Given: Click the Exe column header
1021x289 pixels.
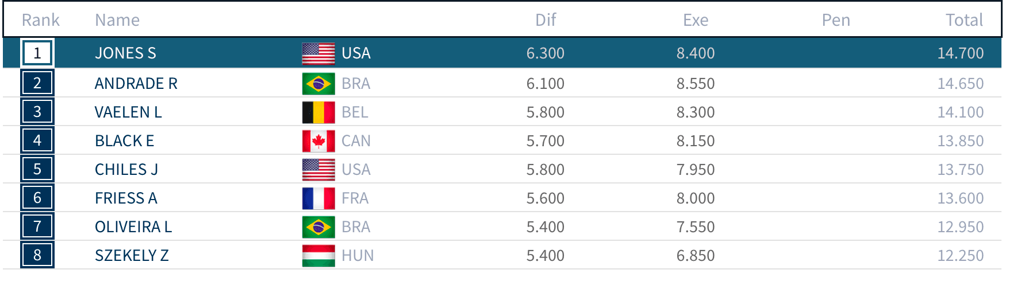Looking at the screenshot, I should click(x=695, y=20).
